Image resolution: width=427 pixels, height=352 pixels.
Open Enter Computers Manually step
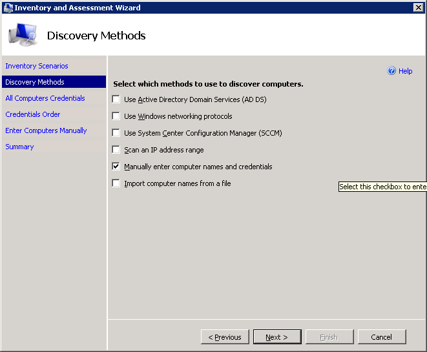click(x=46, y=130)
